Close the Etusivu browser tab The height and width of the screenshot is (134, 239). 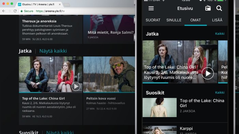[x=60, y=4]
